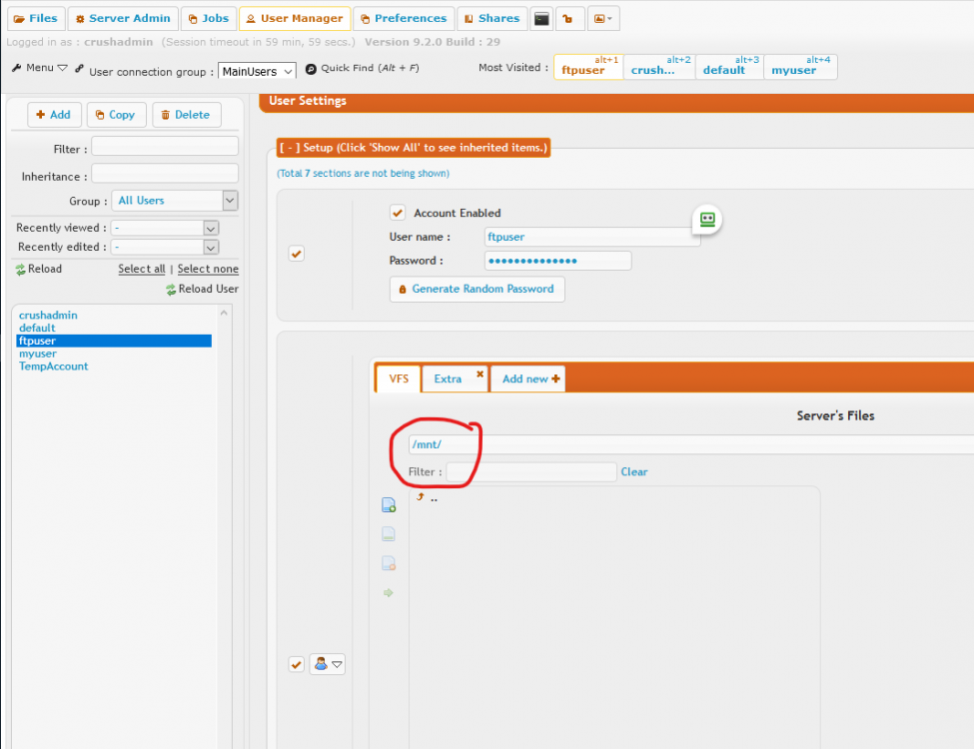
Task: Open most visited crush... shortcut
Action: coord(659,67)
